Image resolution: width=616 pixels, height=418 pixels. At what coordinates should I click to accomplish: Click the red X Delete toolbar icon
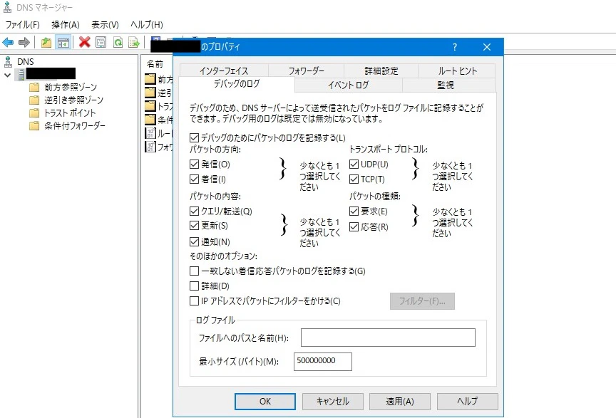pyautogui.click(x=84, y=42)
